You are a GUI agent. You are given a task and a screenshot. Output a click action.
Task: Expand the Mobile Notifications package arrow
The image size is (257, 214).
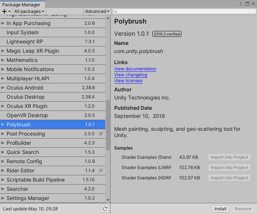click(3, 69)
